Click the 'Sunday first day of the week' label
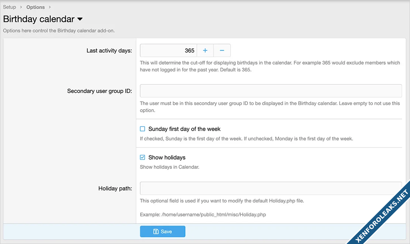This screenshot has height=244, width=410. (184, 129)
